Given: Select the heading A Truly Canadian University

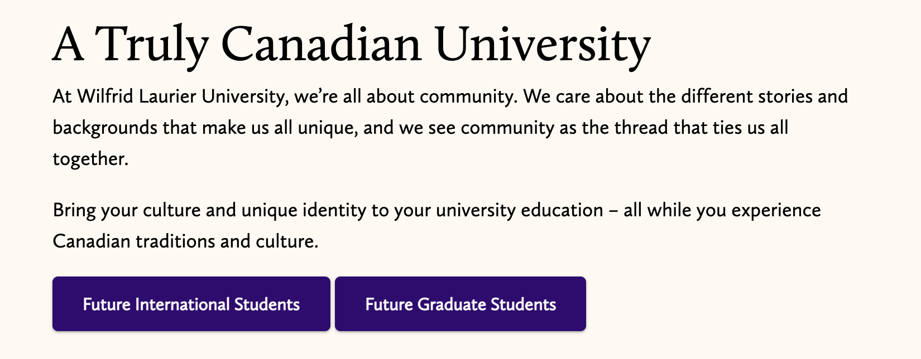Looking at the screenshot, I should coord(351,40).
